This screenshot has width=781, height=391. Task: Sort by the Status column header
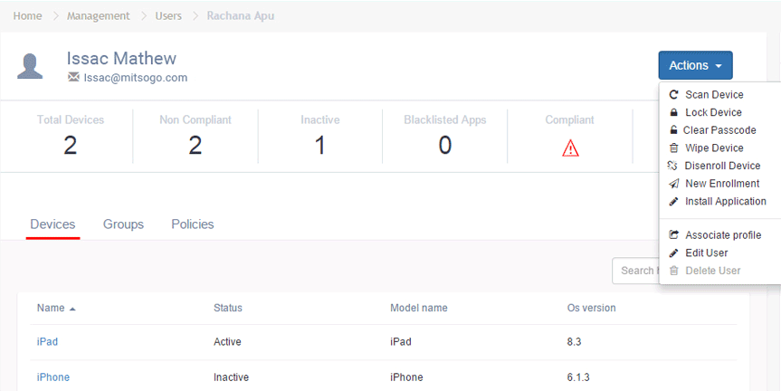point(228,309)
